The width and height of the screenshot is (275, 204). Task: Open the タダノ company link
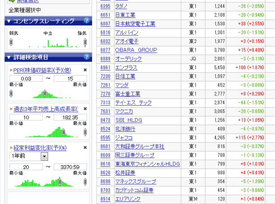(121, 6)
